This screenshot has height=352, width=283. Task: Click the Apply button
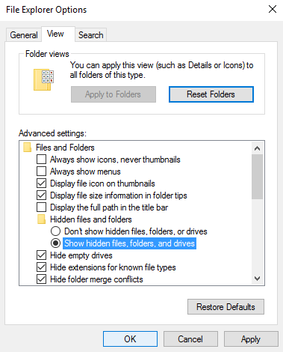[x=251, y=339]
